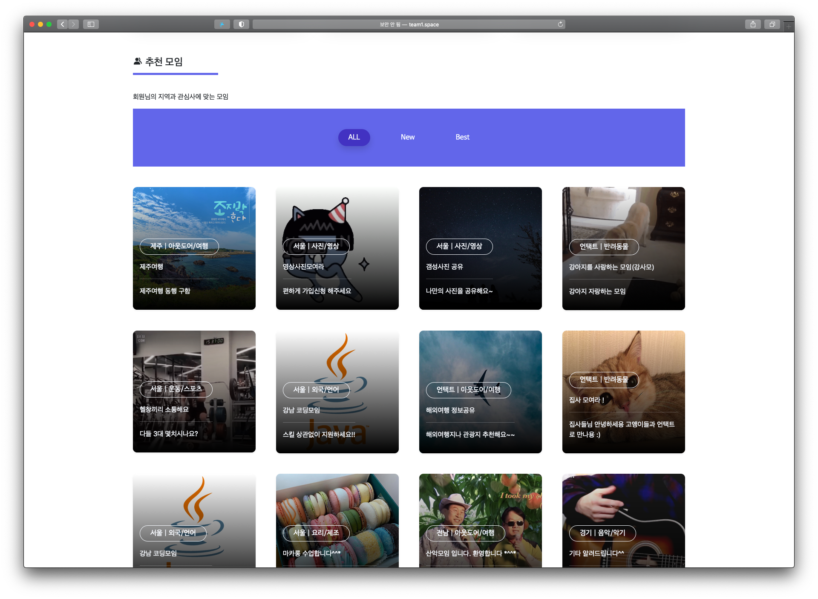Viewport: 818px width, 599px height.
Task: Open the Share button in toolbar
Action: pos(753,24)
